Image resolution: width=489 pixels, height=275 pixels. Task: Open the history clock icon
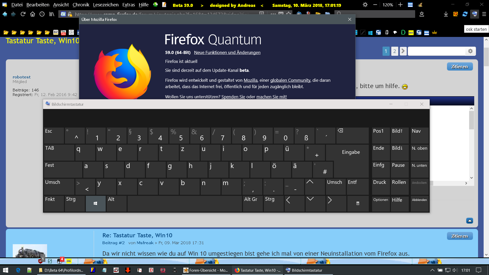tap(42, 14)
